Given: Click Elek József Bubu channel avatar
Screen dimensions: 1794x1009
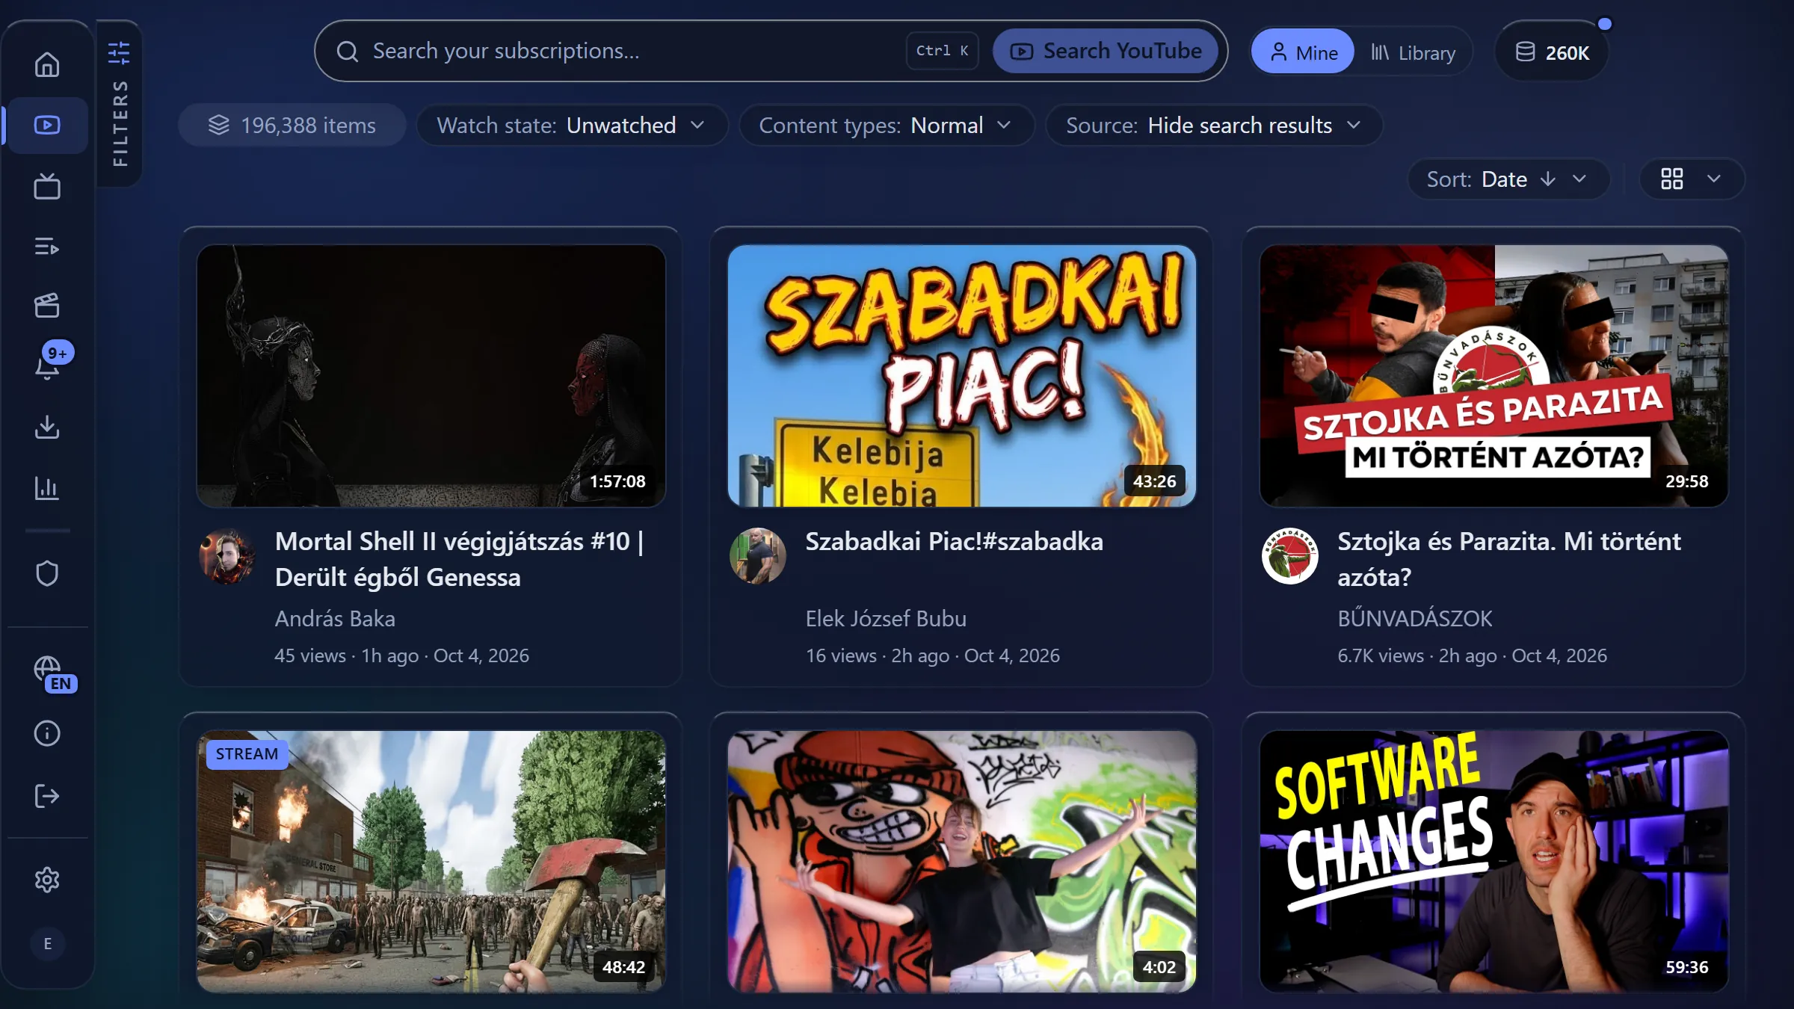Looking at the screenshot, I should 758,556.
